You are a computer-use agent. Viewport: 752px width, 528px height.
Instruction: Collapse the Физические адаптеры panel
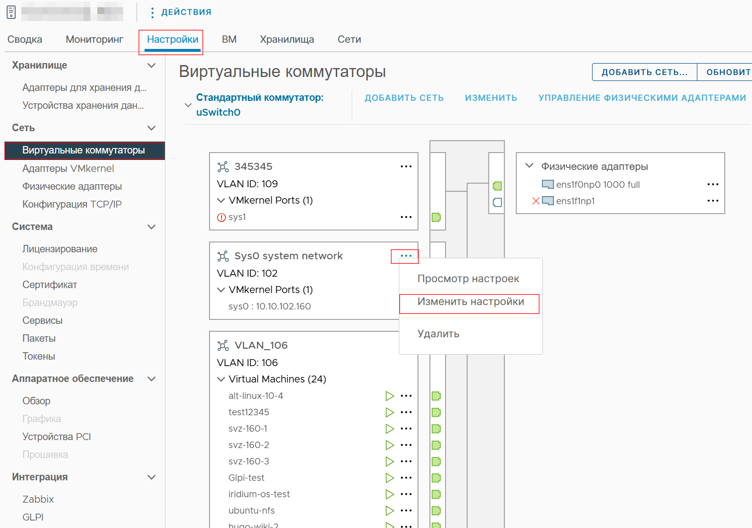coord(529,165)
